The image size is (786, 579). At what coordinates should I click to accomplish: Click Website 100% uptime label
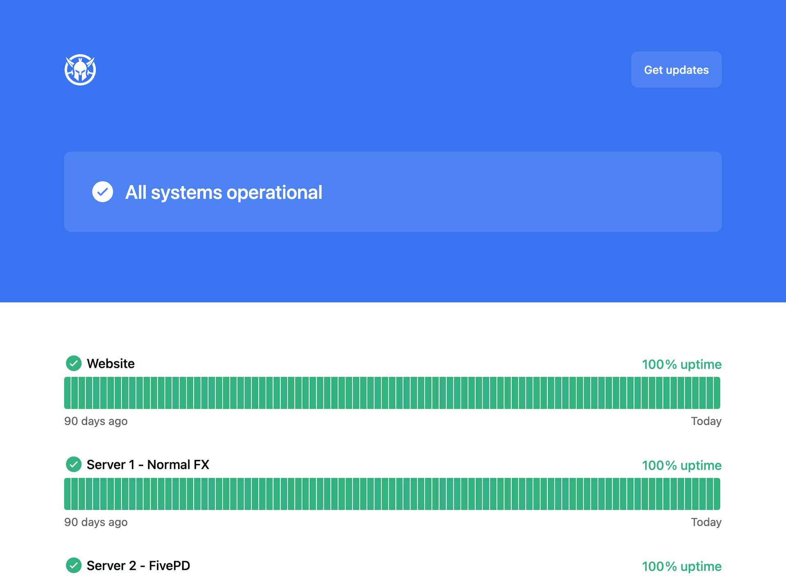681,365
